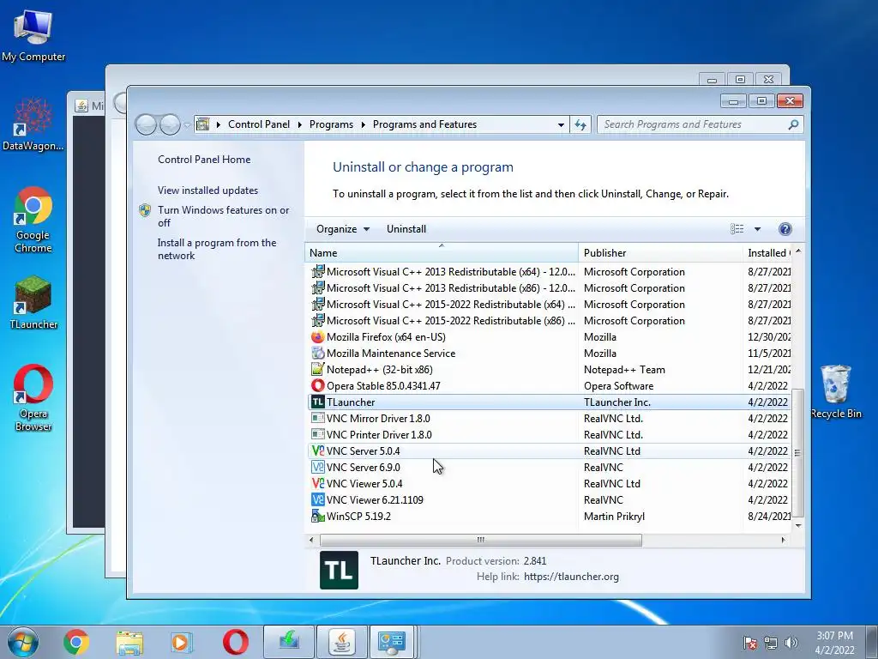The width and height of the screenshot is (878, 659).
Task: Open Windows Explorer from the taskbar
Action: click(129, 642)
